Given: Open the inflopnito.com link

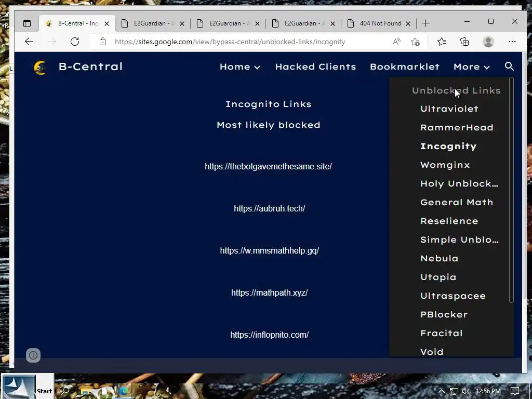Looking at the screenshot, I should point(270,335).
